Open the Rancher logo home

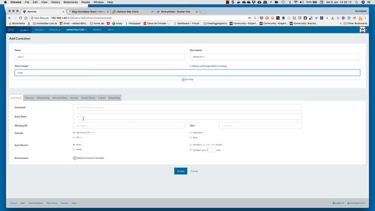[11, 30]
